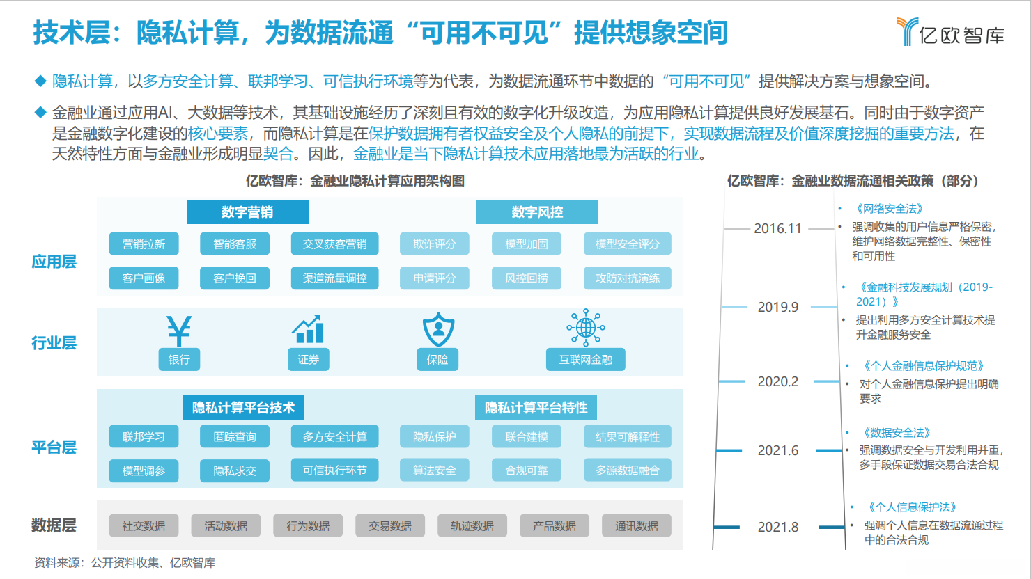Click the 2016.11 timeline date

pos(777,228)
